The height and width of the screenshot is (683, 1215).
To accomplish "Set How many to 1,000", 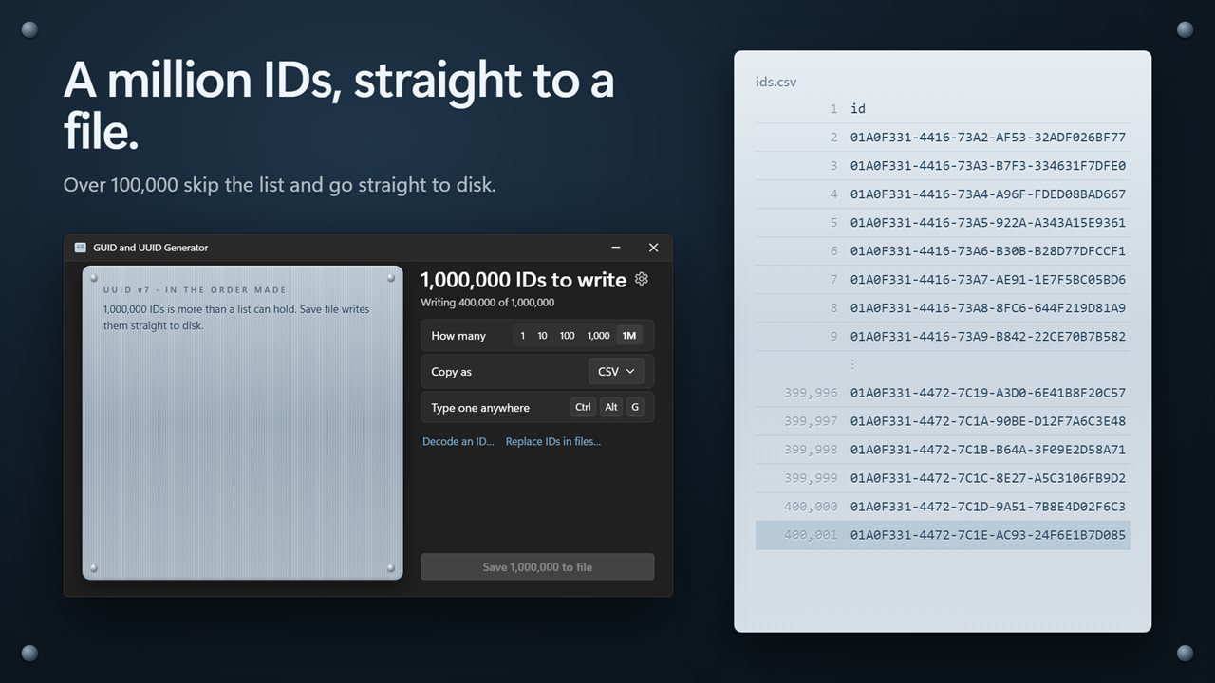I will click(x=598, y=336).
